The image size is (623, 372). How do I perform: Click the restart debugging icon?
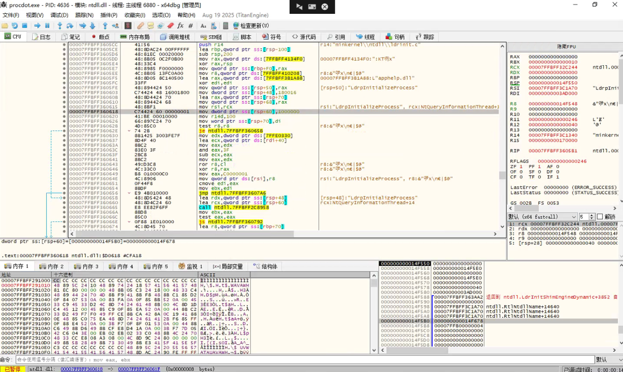[x=14, y=26]
